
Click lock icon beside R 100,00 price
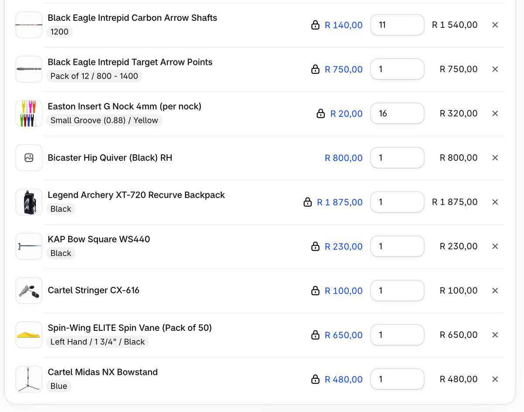tap(315, 291)
